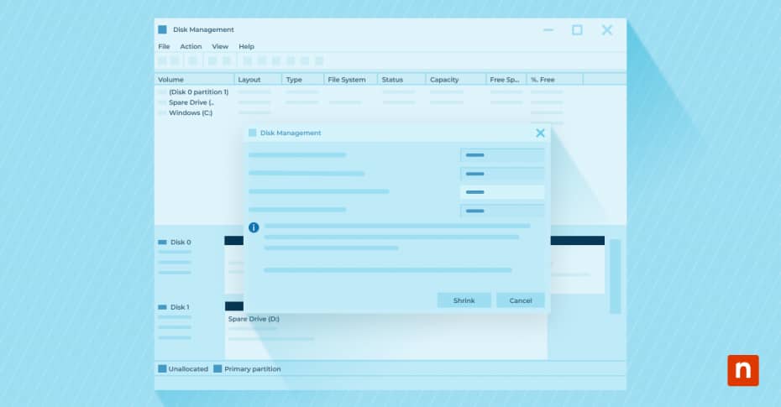The image size is (781, 407).
Task: Click the blue info icon in the dialog
Action: (254, 227)
